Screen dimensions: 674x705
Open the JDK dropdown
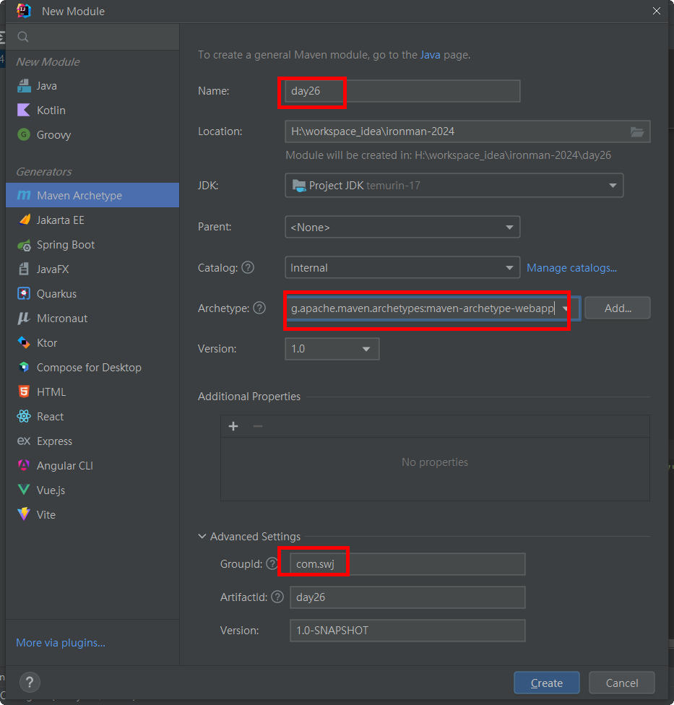(x=454, y=185)
